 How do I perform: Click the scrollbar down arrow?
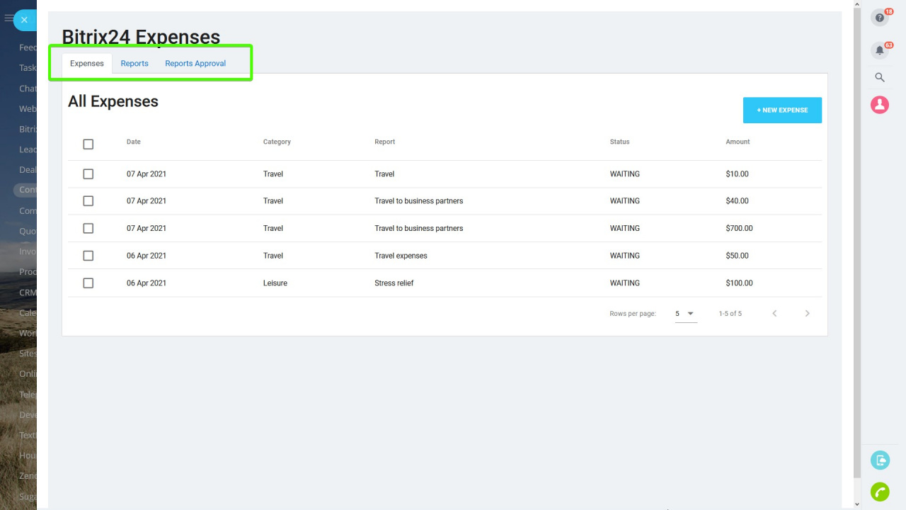tap(857, 504)
